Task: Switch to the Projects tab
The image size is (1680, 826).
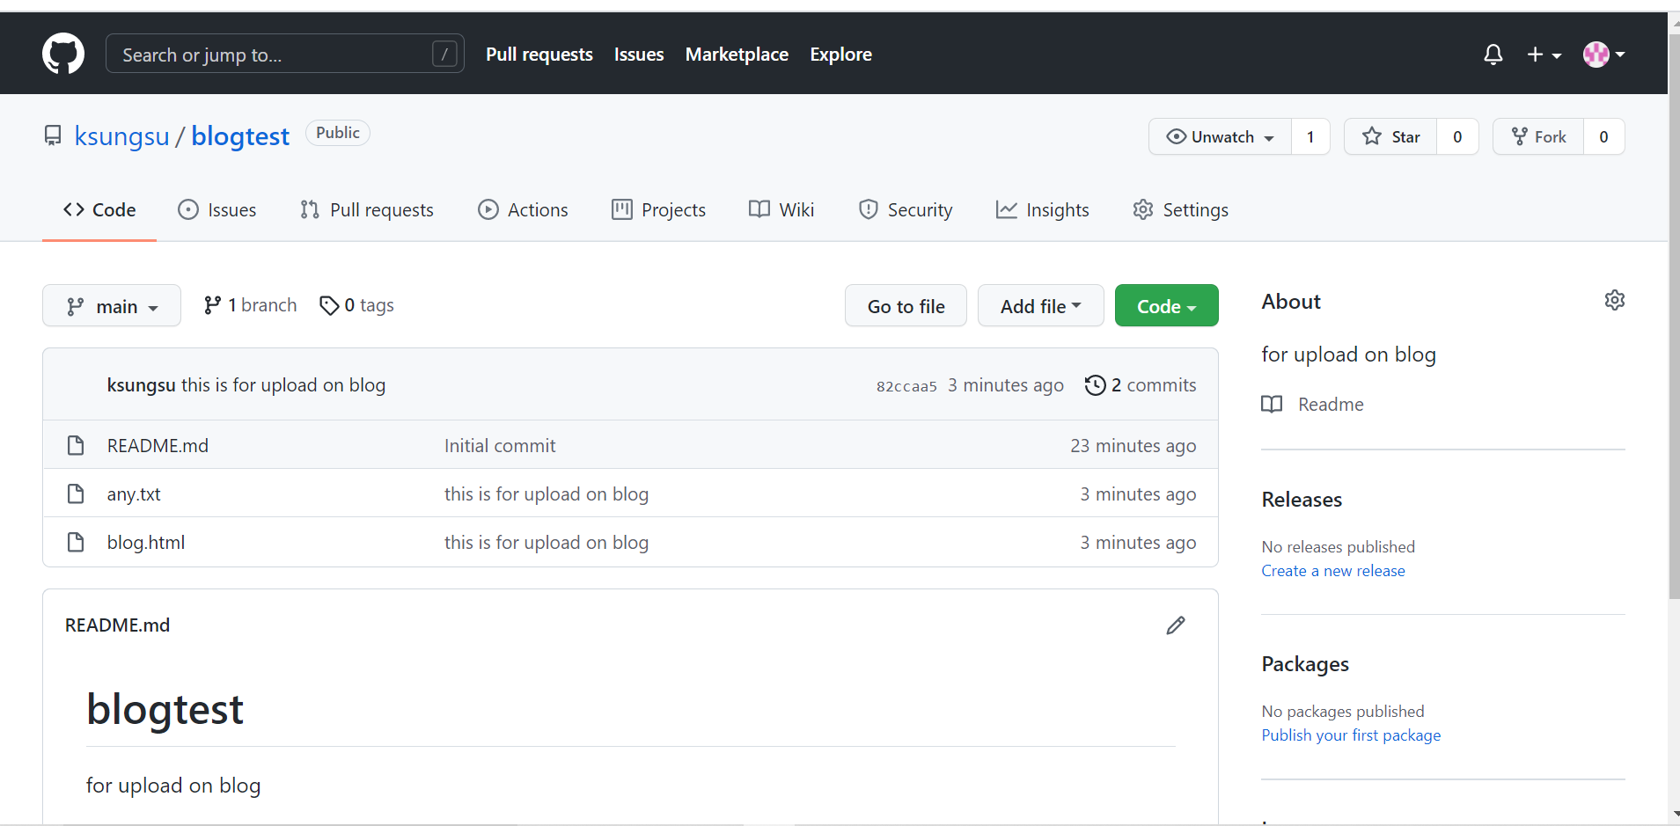Action: pos(658,210)
